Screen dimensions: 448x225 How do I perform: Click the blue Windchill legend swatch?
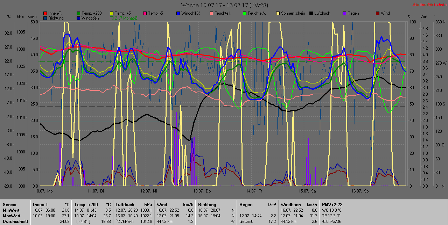point(178,13)
